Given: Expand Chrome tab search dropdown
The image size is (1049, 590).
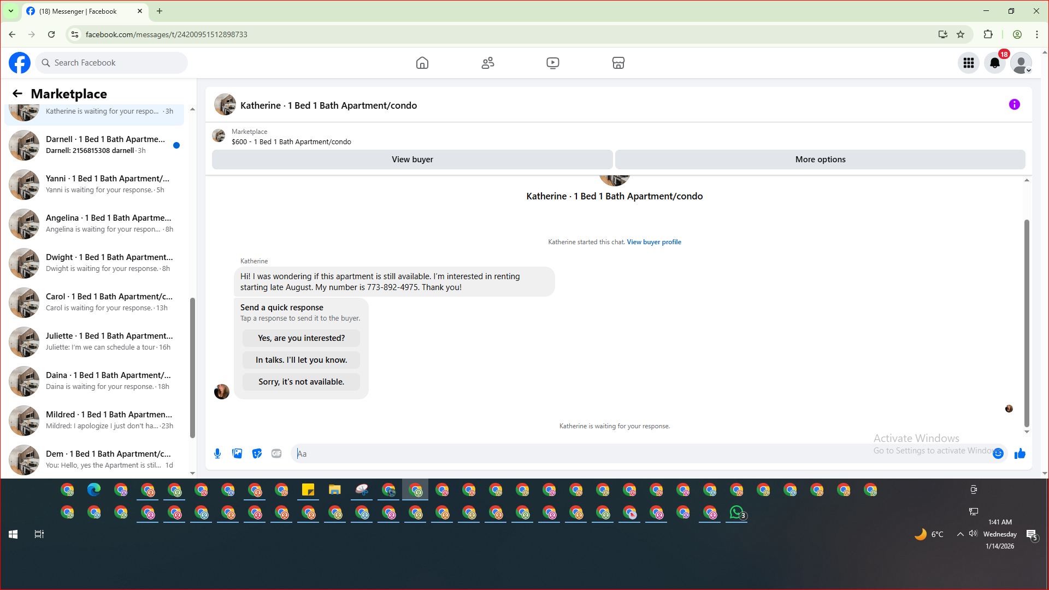Looking at the screenshot, I should coord(10,11).
